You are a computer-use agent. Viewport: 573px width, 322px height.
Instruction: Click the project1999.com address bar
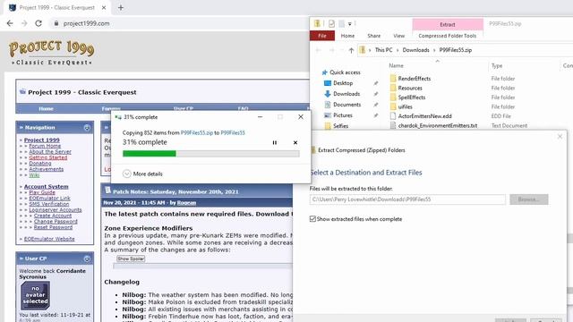click(86, 23)
